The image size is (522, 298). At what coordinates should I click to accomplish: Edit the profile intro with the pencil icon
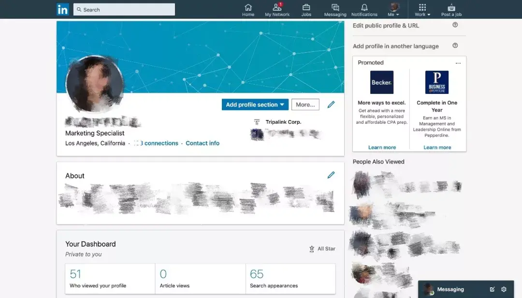(x=331, y=104)
